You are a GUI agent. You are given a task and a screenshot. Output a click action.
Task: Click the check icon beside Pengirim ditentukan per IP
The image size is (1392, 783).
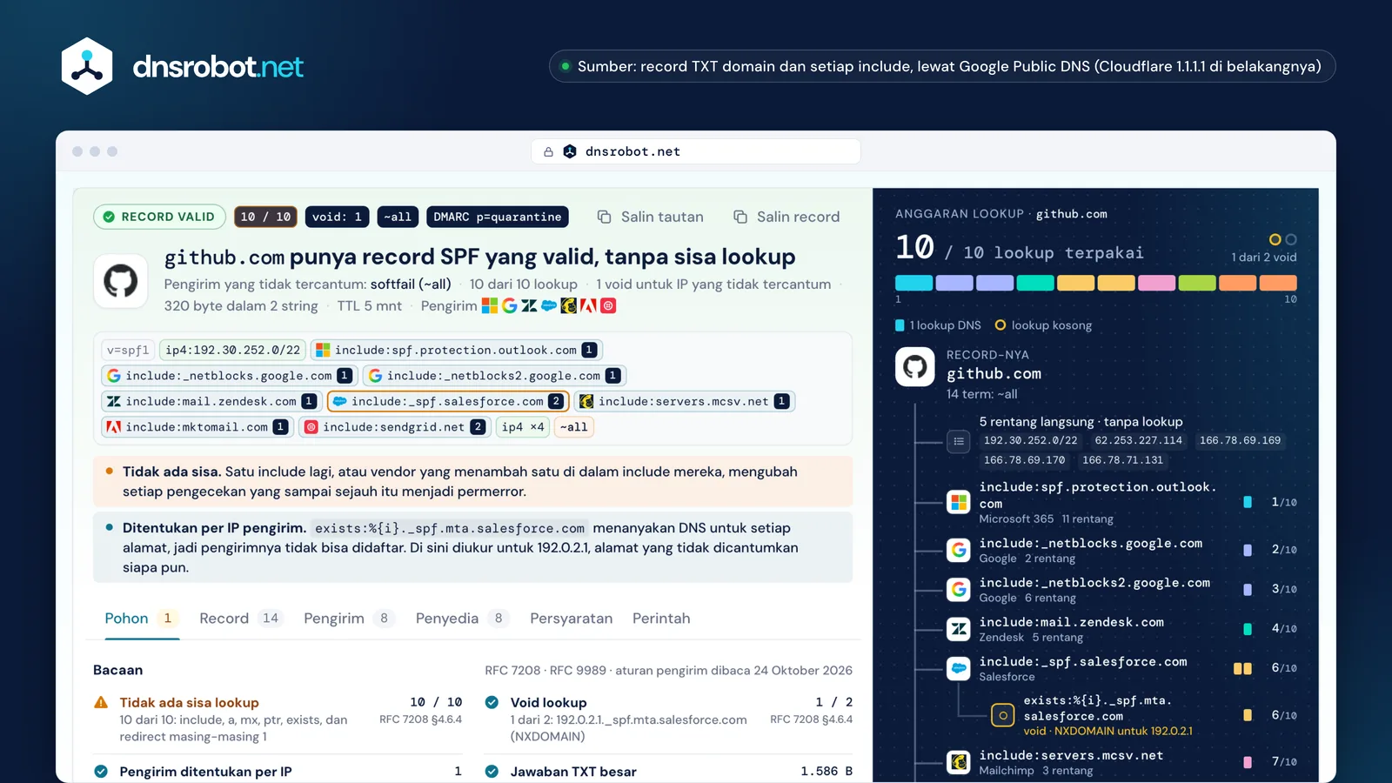[101, 771]
